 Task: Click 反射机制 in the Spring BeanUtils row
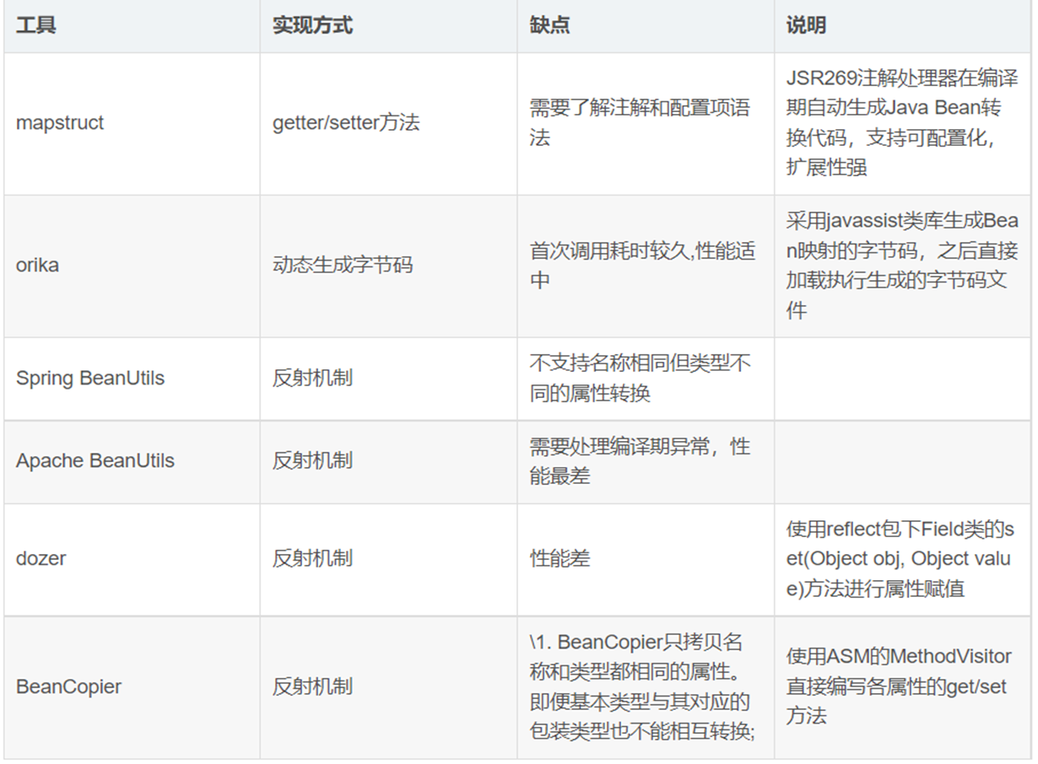click(x=388, y=378)
